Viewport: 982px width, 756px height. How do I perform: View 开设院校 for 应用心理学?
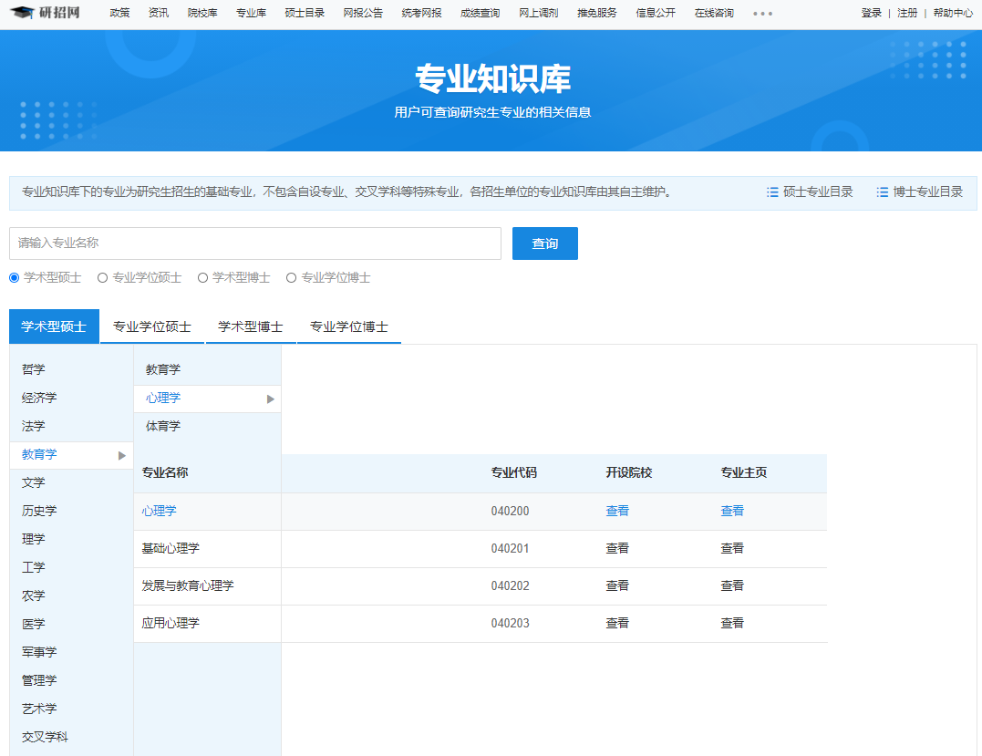(617, 623)
